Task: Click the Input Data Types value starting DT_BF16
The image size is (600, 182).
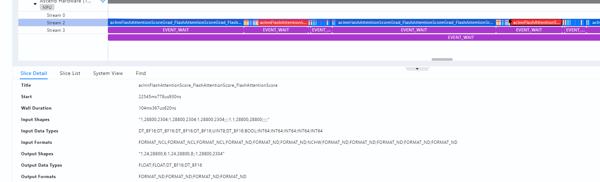Action: click(230, 131)
